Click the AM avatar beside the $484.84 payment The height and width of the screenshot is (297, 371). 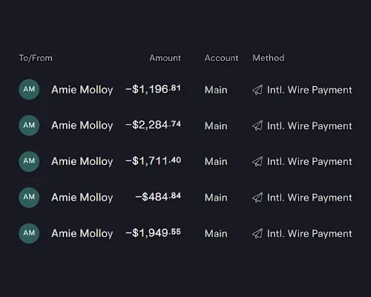coord(29,198)
